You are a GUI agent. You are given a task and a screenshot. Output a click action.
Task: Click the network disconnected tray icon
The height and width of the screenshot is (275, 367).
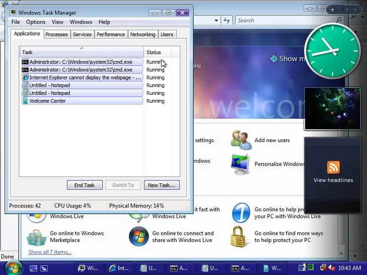(323, 268)
